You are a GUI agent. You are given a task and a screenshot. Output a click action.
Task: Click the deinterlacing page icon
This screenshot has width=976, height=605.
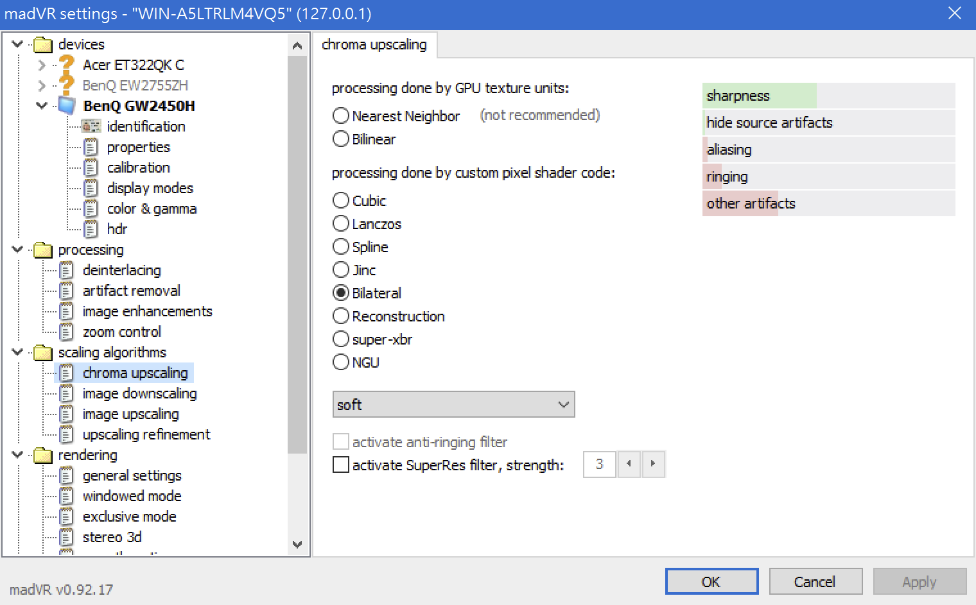tap(67, 270)
